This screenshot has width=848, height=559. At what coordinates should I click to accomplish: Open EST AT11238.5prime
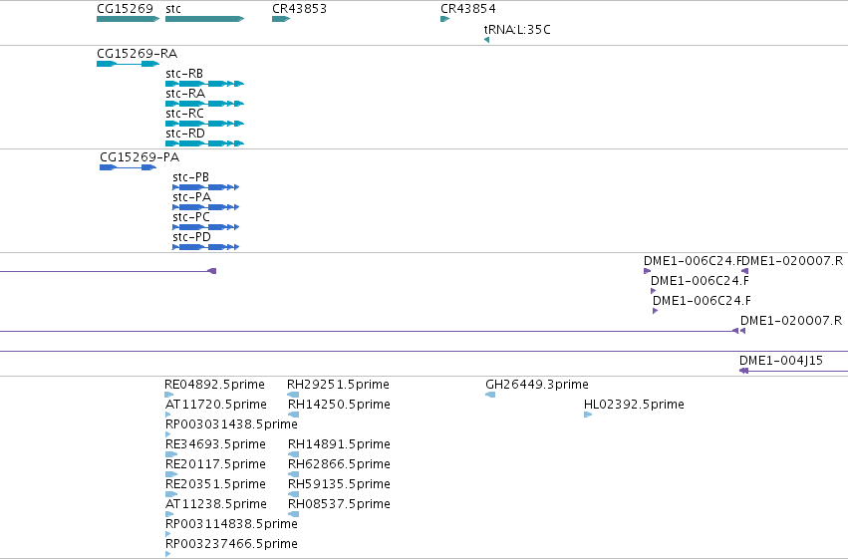point(169,515)
